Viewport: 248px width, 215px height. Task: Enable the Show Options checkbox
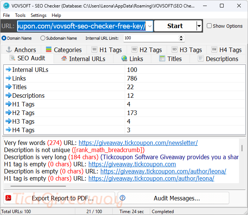tap(209, 26)
